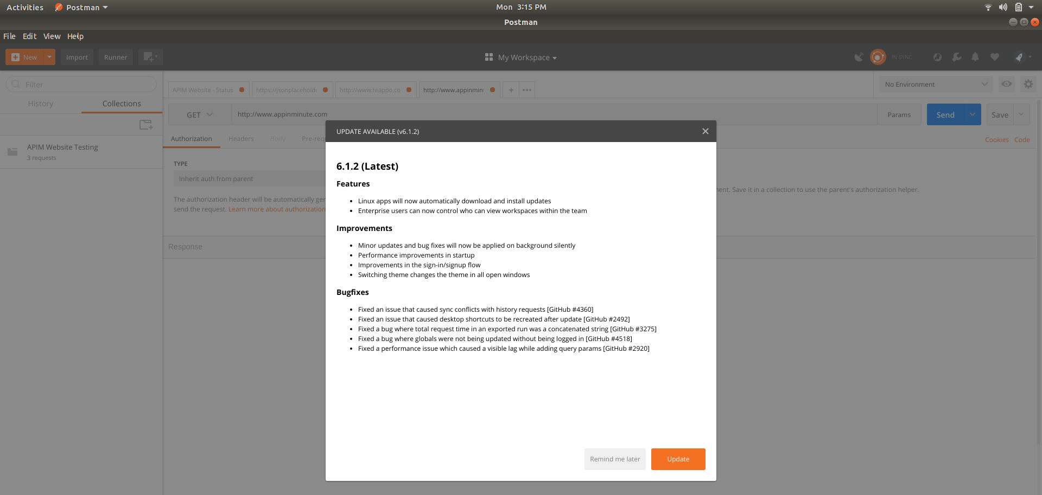Close the Update Available dialog with X
Screen dimensions: 1042x495
tap(705, 131)
